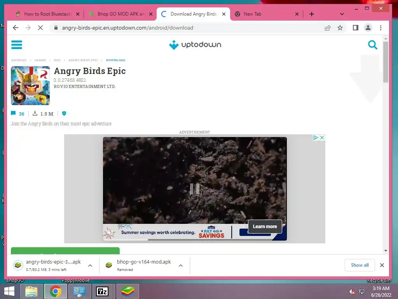Click the ANDROID breadcrumb link
Image resolution: width=398 pixels, height=299 pixels.
pyautogui.click(x=19, y=60)
